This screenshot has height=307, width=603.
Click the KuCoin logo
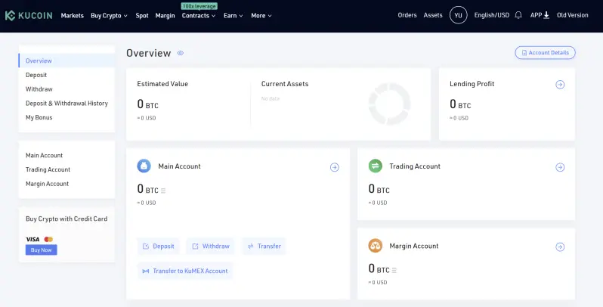(x=29, y=15)
